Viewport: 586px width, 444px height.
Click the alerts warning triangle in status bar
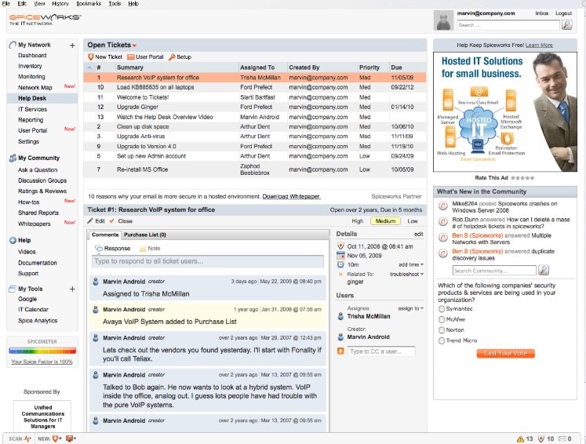(520, 439)
